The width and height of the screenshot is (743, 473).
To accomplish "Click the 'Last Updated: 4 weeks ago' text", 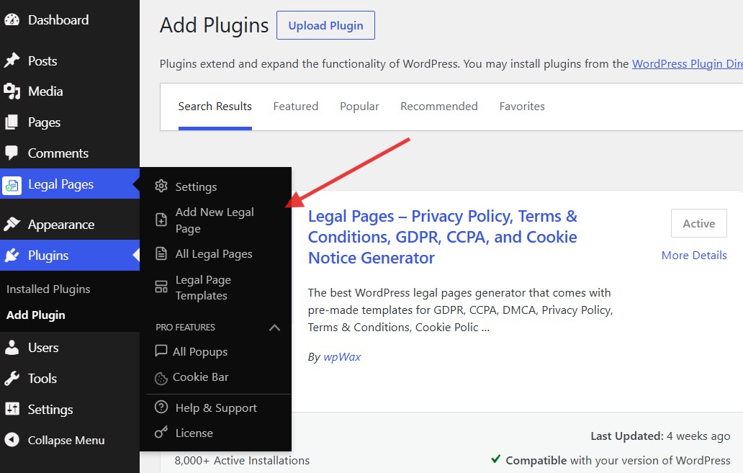I will [x=660, y=436].
